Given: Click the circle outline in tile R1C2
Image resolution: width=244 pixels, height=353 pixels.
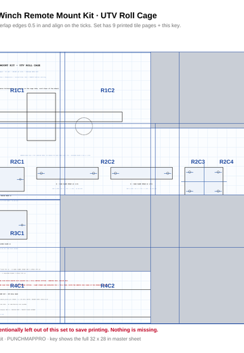Looking at the screenshot, I should click(x=84, y=126).
